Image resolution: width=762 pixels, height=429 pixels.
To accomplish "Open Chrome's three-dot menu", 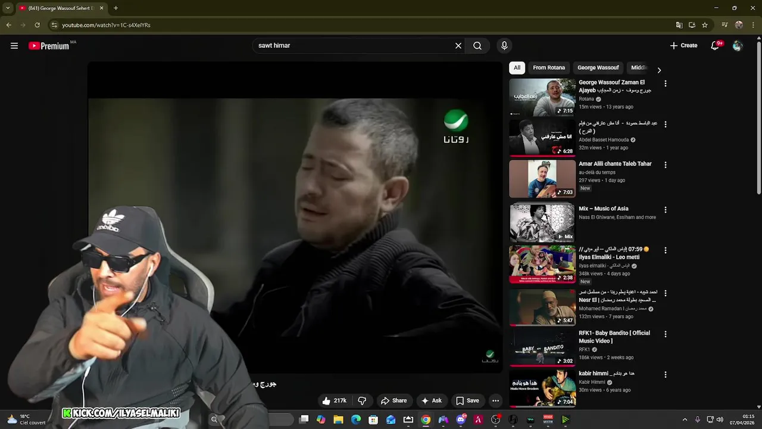I will pyautogui.click(x=753, y=25).
